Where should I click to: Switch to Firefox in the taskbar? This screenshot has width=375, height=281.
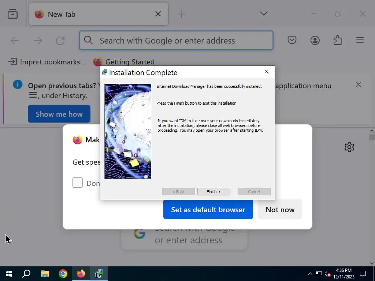coord(81,274)
